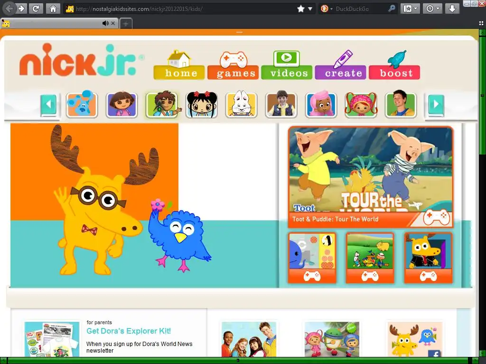Mute the tab using the speaker icon
The height and width of the screenshot is (364, 486).
click(105, 23)
